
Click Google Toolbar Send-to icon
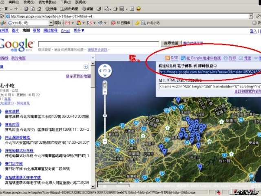tap(100, 23)
